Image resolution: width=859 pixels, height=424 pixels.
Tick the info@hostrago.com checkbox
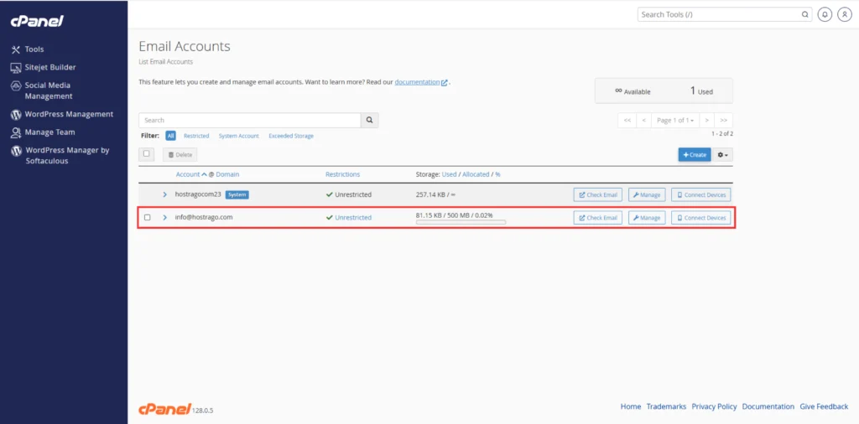148,218
